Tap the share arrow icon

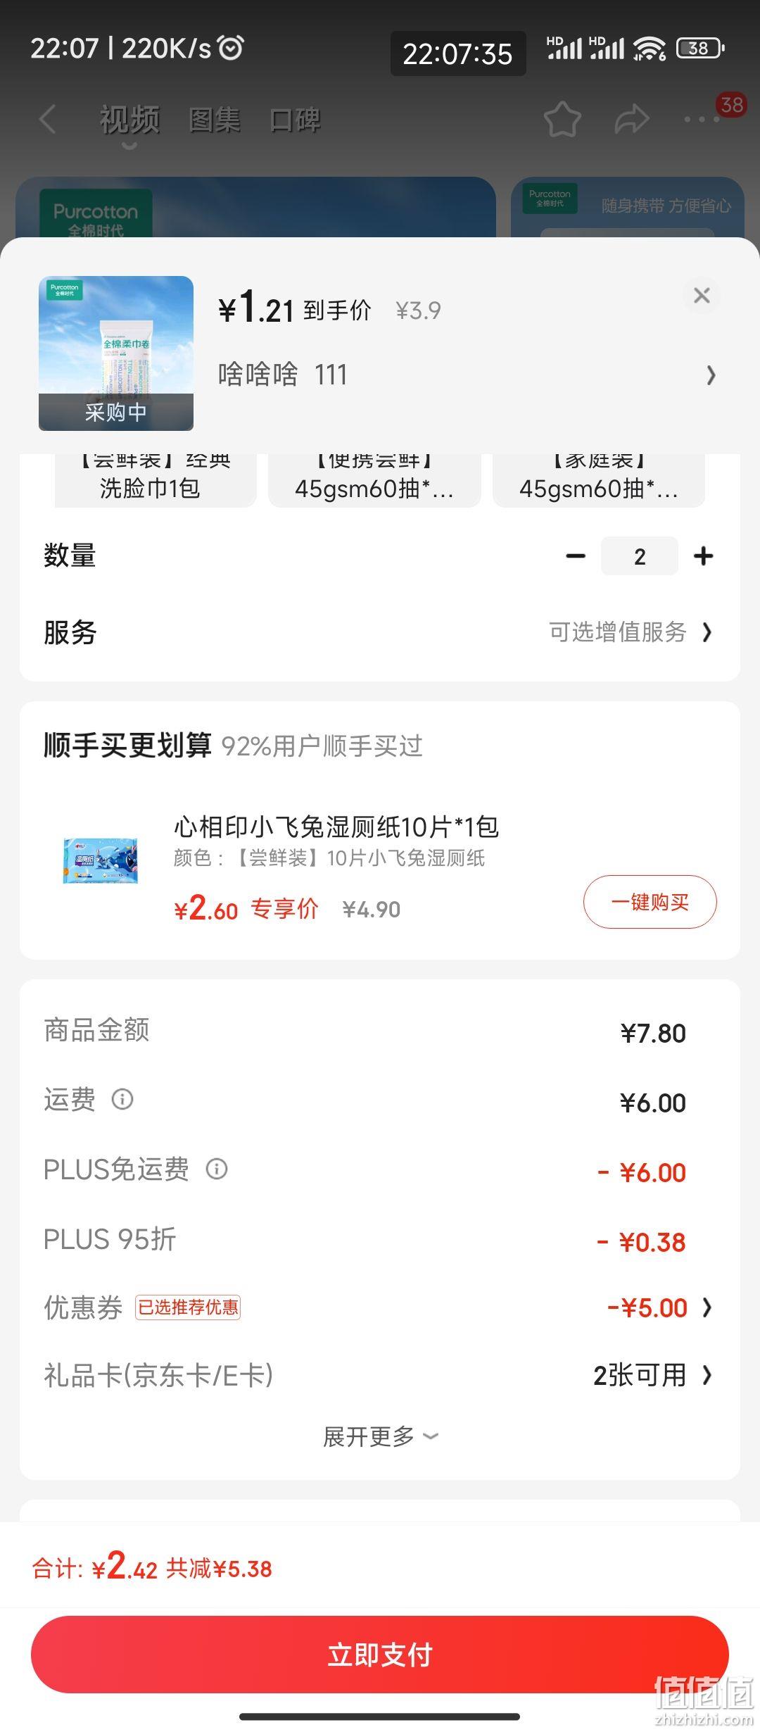click(x=631, y=119)
